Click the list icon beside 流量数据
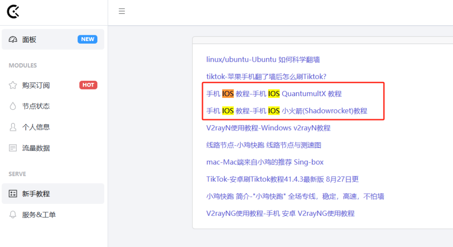This screenshot has width=453, height=247. 13,148
